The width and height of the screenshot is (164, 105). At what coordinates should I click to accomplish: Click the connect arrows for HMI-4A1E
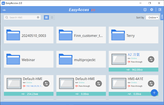tap(151, 83)
